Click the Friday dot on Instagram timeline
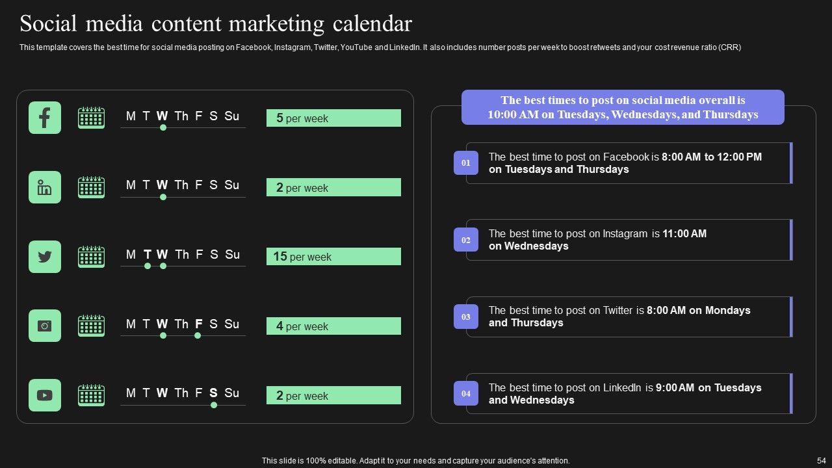Image resolution: width=832 pixels, height=468 pixels. 198,335
